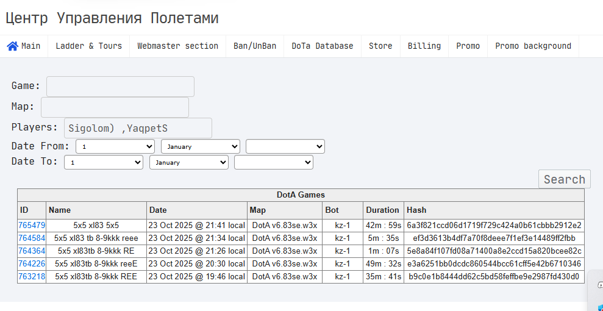Open the Webmaster section tab

(177, 46)
